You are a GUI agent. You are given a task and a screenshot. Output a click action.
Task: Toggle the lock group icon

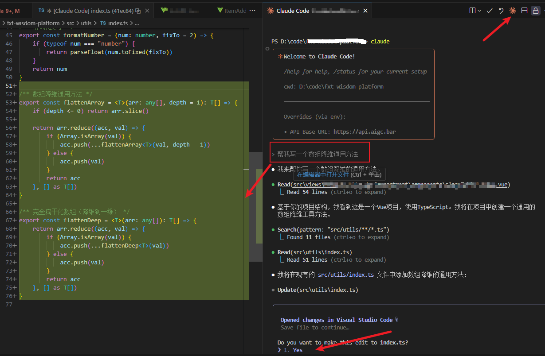(536, 11)
